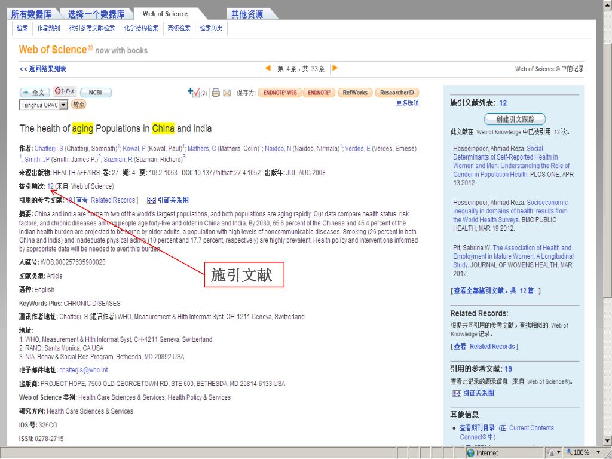Open author link Smith, JP
This screenshot has width=612, height=459.
37,159
